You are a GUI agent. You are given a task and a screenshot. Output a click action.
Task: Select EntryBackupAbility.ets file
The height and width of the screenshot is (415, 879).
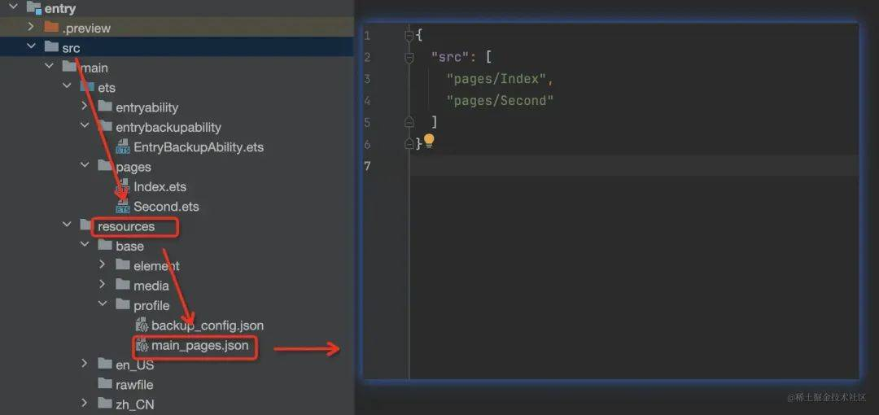click(199, 147)
